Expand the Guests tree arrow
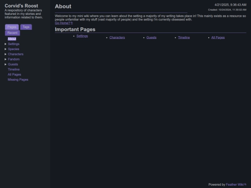 (x=6, y=65)
